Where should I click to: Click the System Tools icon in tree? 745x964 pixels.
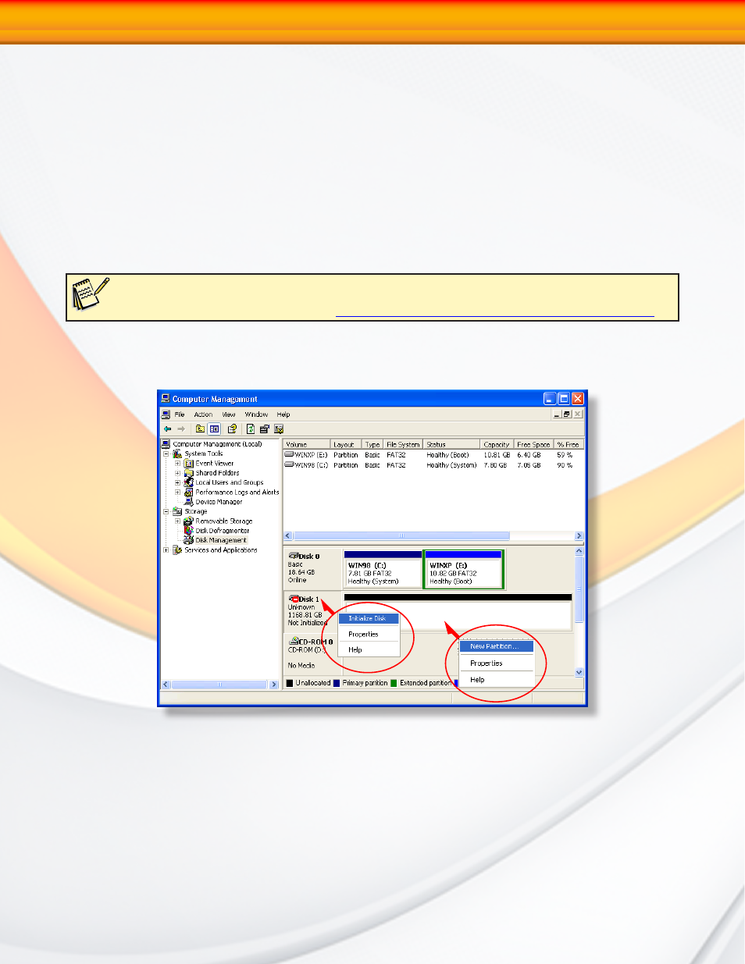177,454
